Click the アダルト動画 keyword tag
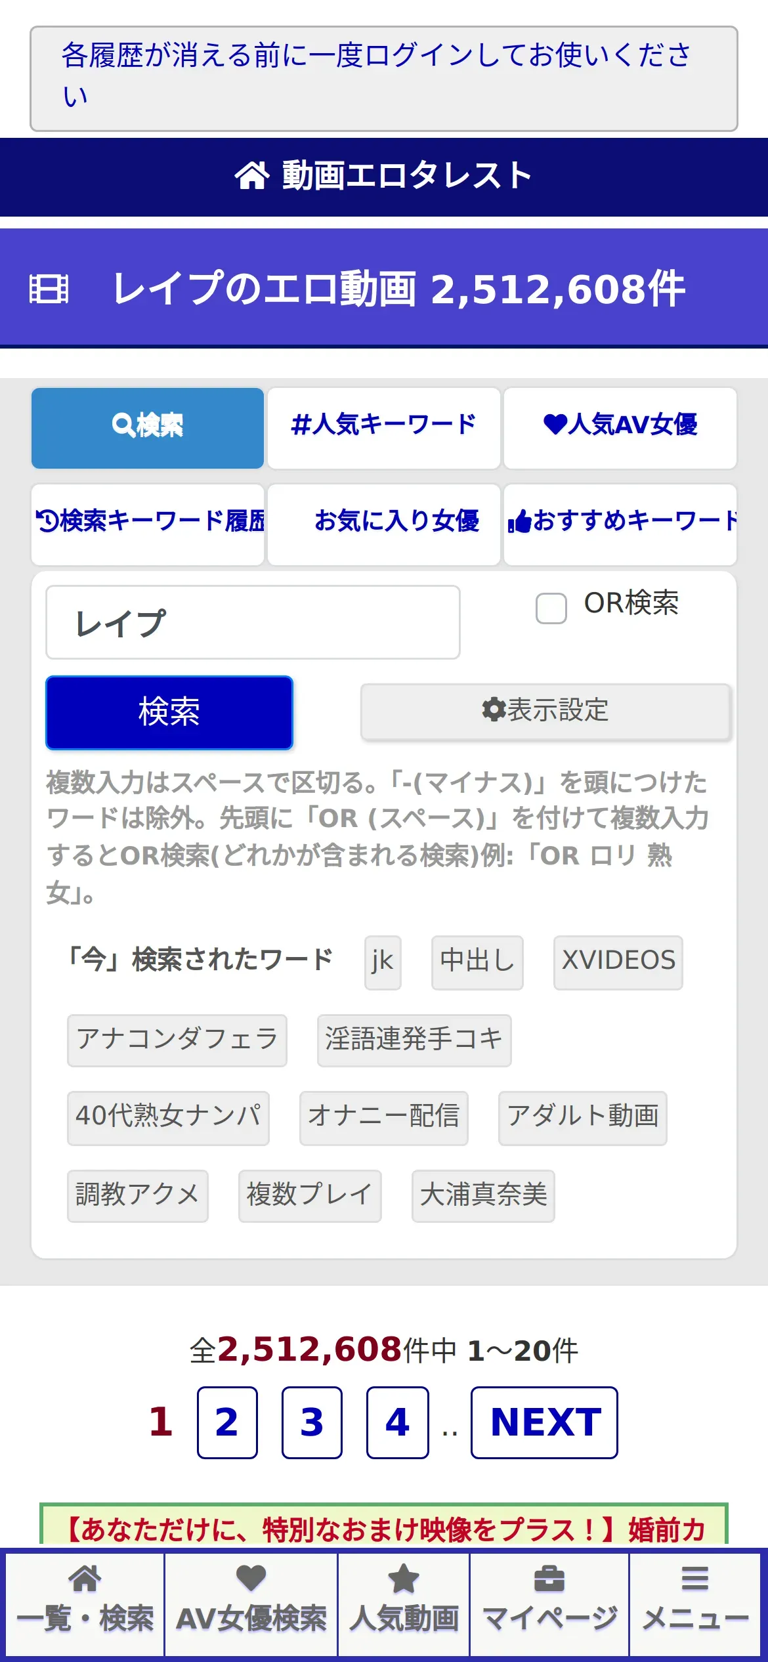 [x=583, y=1118]
